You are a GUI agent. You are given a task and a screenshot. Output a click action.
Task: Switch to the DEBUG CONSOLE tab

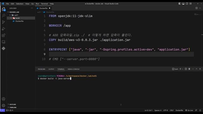tap(74, 69)
